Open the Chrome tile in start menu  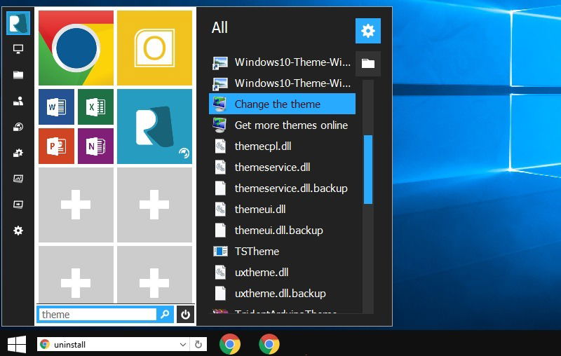tap(76, 48)
